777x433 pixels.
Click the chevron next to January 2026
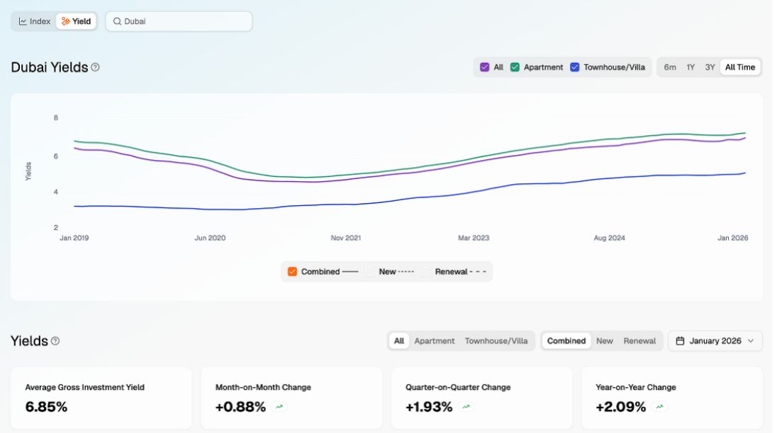[750, 341]
